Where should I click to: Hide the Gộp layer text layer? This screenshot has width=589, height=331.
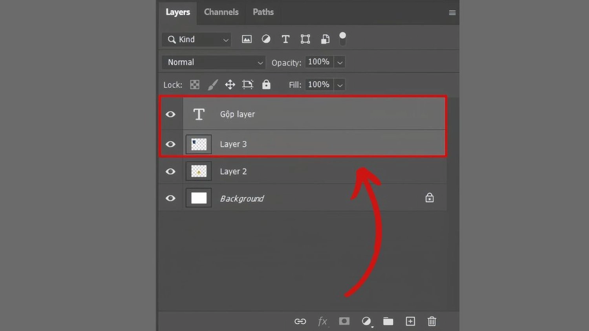(170, 114)
